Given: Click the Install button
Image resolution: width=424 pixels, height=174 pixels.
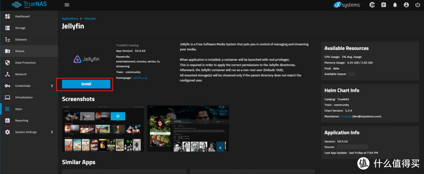Looking at the screenshot, I should coord(86,84).
